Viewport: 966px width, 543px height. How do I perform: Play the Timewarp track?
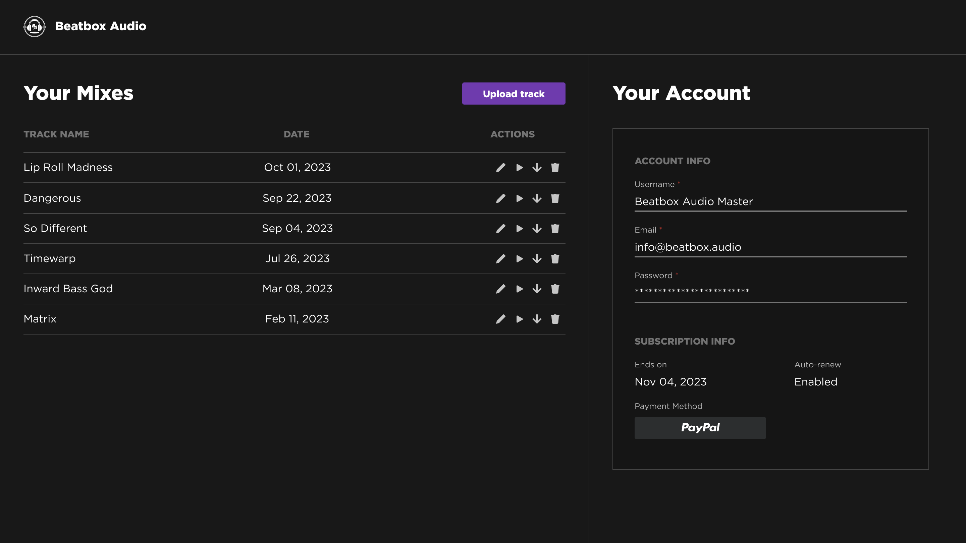pos(519,258)
